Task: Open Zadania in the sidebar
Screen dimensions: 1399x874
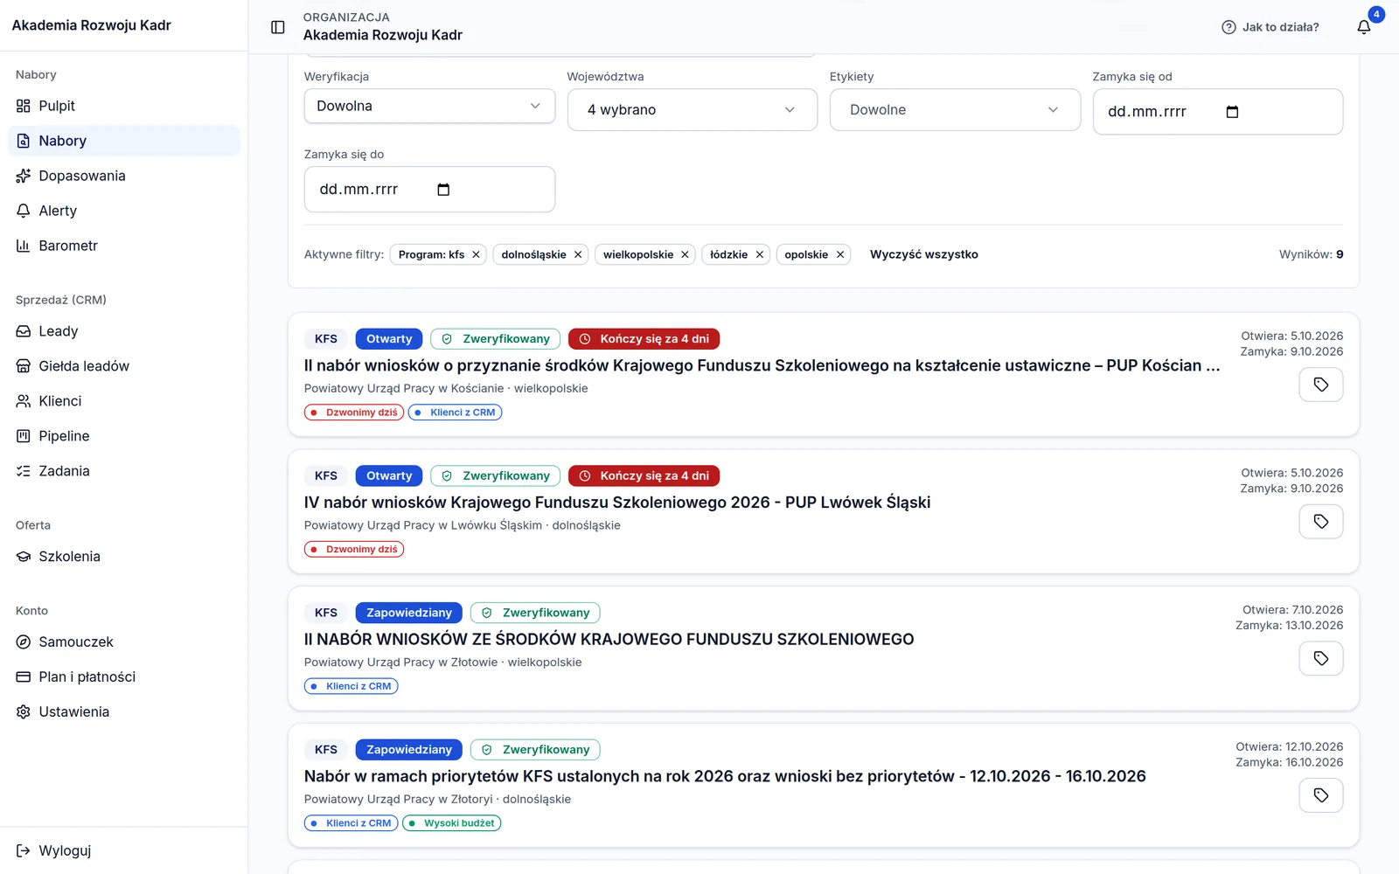Action: tap(124, 471)
